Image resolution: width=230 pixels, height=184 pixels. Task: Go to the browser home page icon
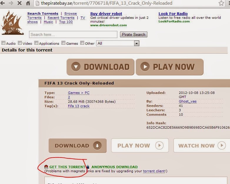tap(28, 3)
